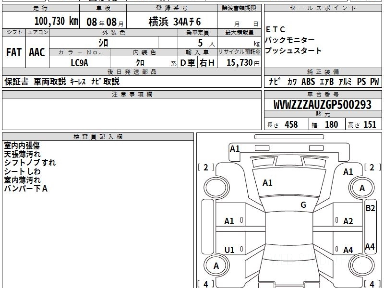Click the エアコン header cell

tap(37, 32)
